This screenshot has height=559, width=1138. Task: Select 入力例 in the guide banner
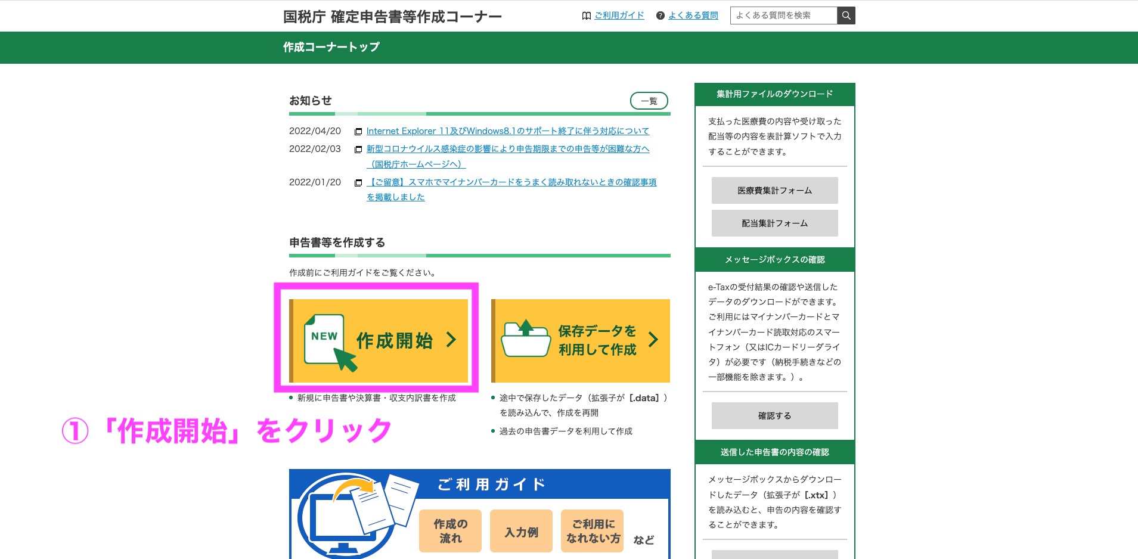521,530
